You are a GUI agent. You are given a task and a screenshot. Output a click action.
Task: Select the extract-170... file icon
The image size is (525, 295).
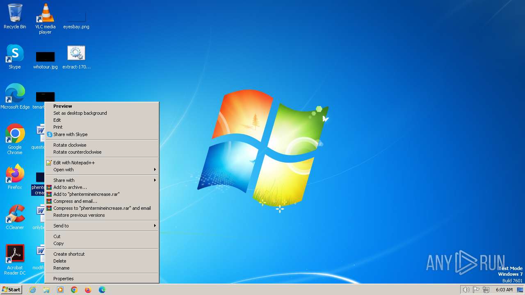[76, 57]
